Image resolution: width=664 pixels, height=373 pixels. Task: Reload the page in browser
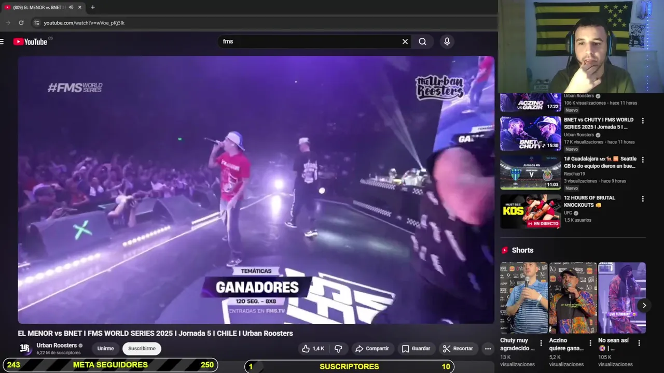21,23
